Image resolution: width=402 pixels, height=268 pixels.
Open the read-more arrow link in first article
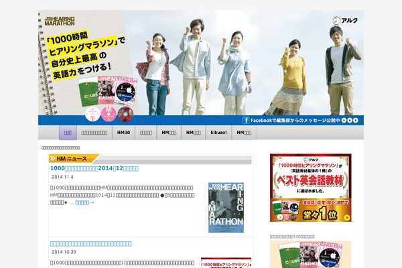click(85, 202)
